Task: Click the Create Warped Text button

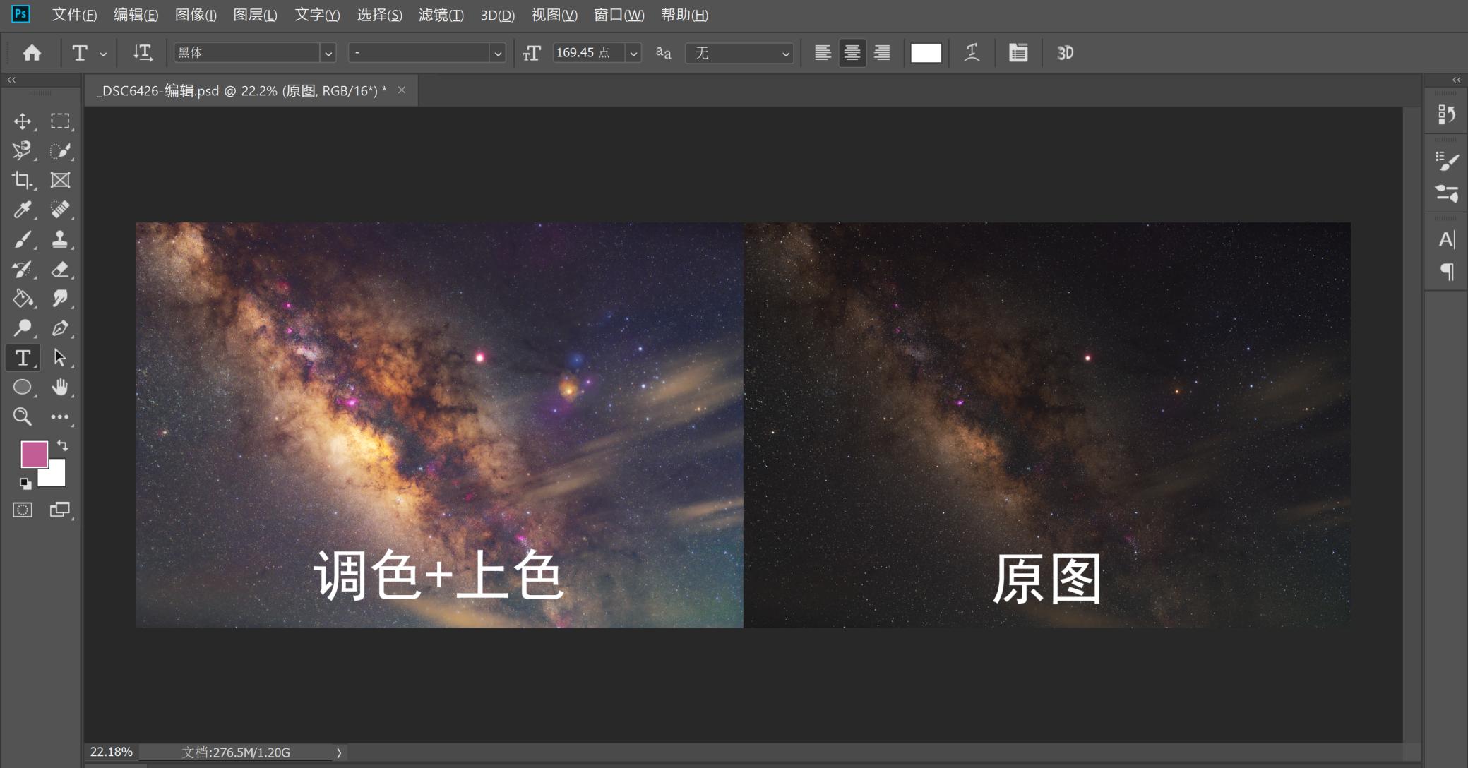Action: [972, 52]
